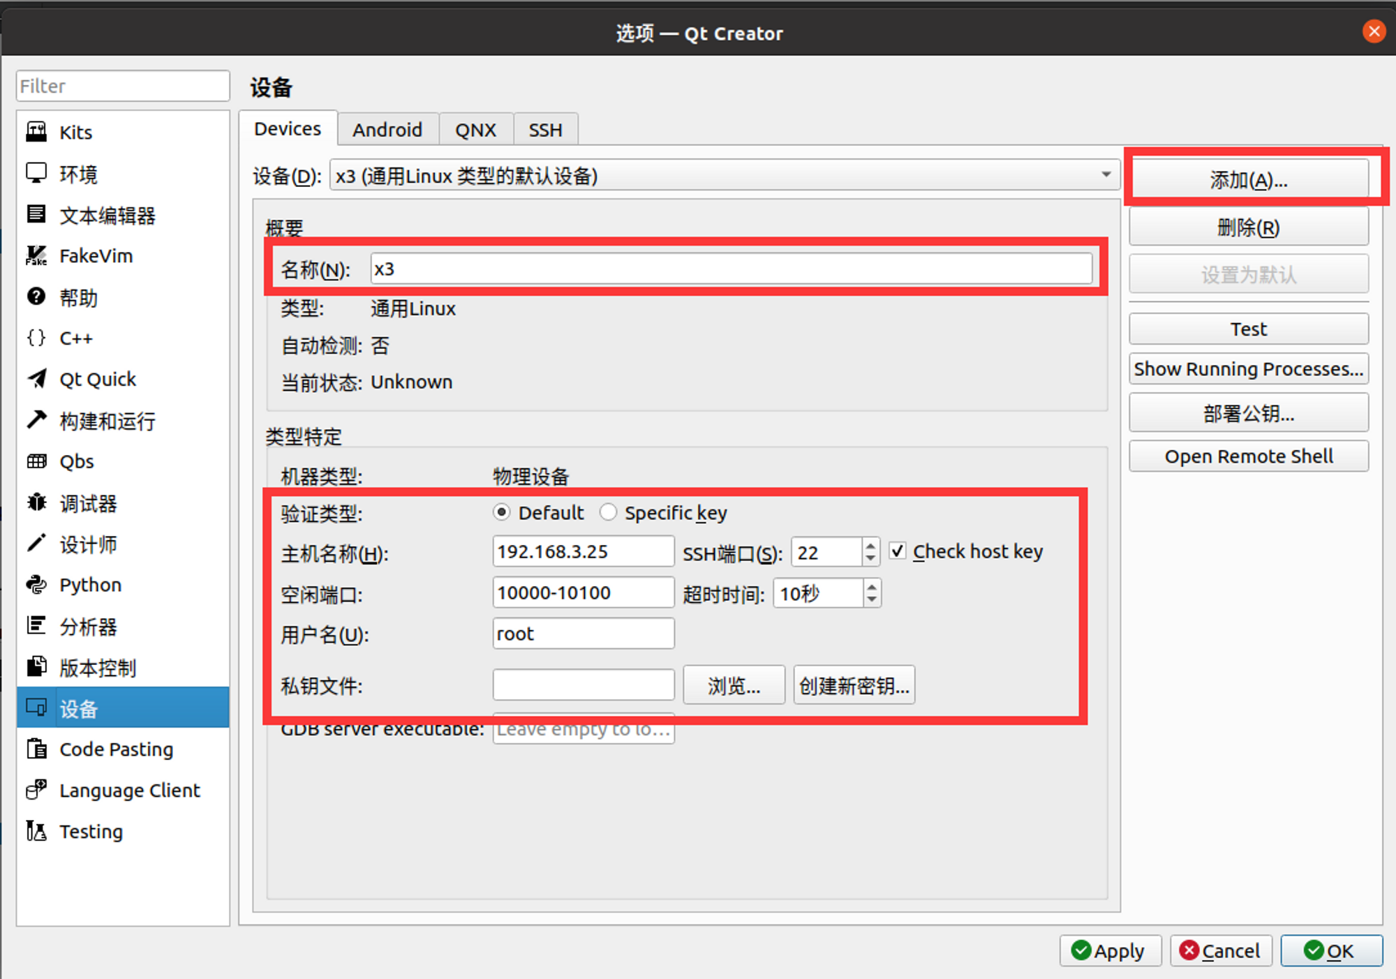Select the FakeVim icon
The height and width of the screenshot is (979, 1396).
pyautogui.click(x=36, y=255)
